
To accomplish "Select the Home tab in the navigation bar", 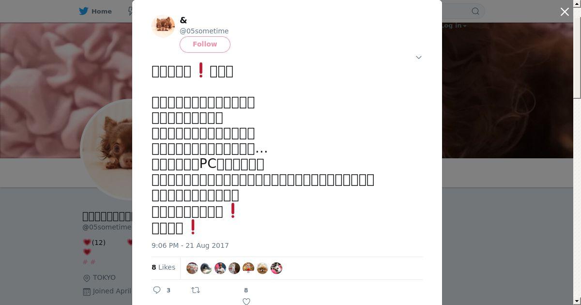I will (x=95, y=11).
